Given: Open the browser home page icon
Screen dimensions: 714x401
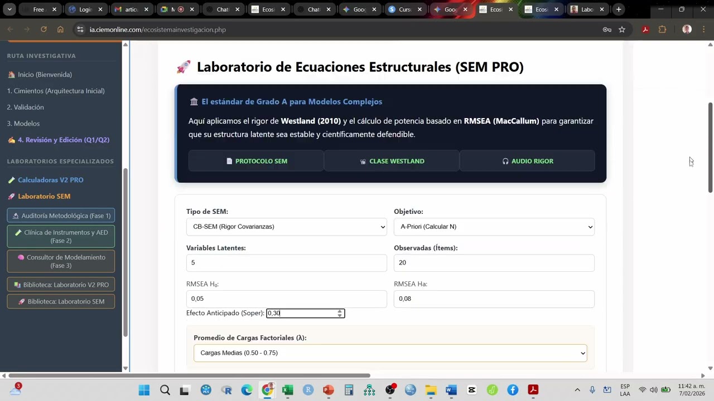Looking at the screenshot, I should [x=60, y=30].
